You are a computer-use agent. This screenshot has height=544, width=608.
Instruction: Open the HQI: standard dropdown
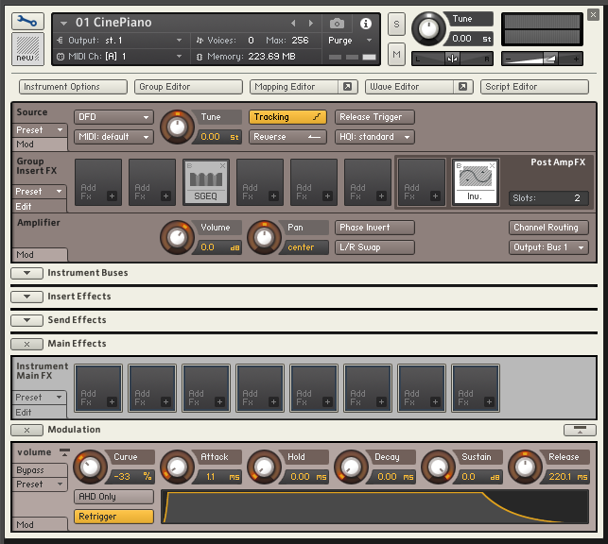click(374, 137)
